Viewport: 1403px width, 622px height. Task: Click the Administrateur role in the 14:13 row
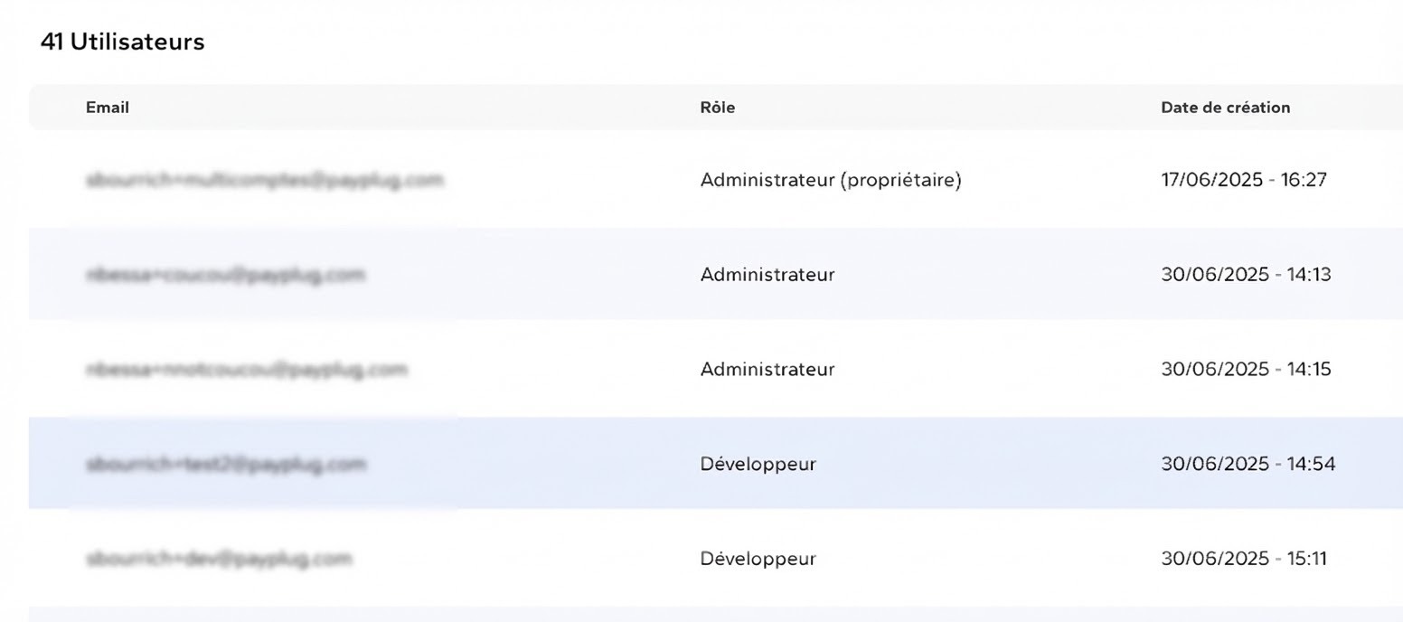(x=767, y=275)
